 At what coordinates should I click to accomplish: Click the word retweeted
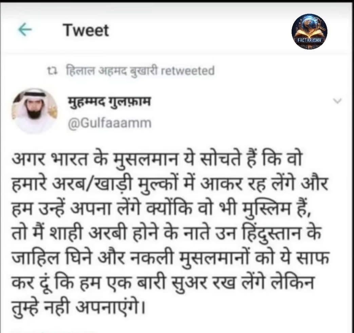click(188, 71)
